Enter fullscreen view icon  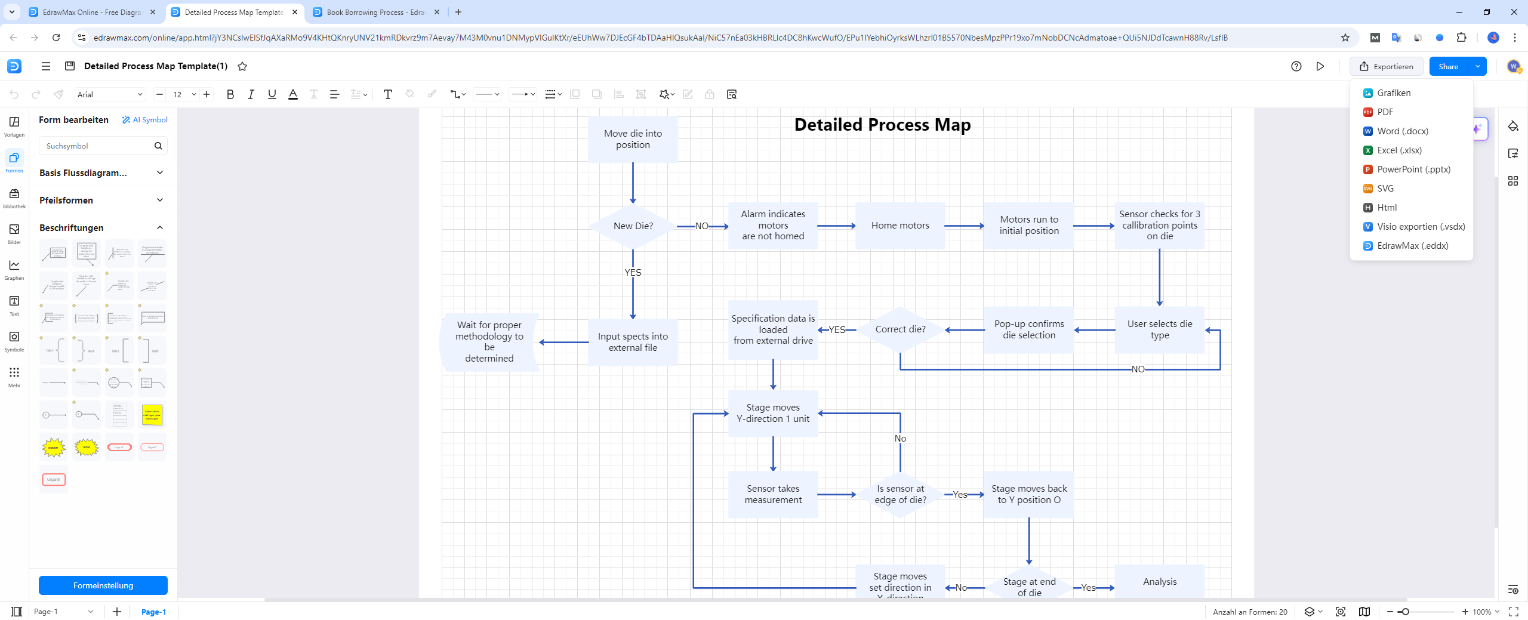(x=1514, y=612)
